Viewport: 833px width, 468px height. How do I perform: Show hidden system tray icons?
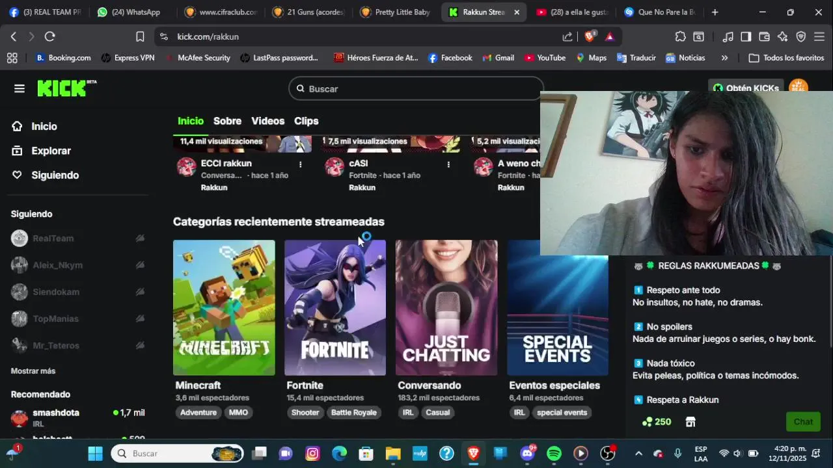[638, 454]
